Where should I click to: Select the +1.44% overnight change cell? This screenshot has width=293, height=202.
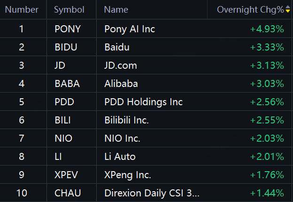267,193
